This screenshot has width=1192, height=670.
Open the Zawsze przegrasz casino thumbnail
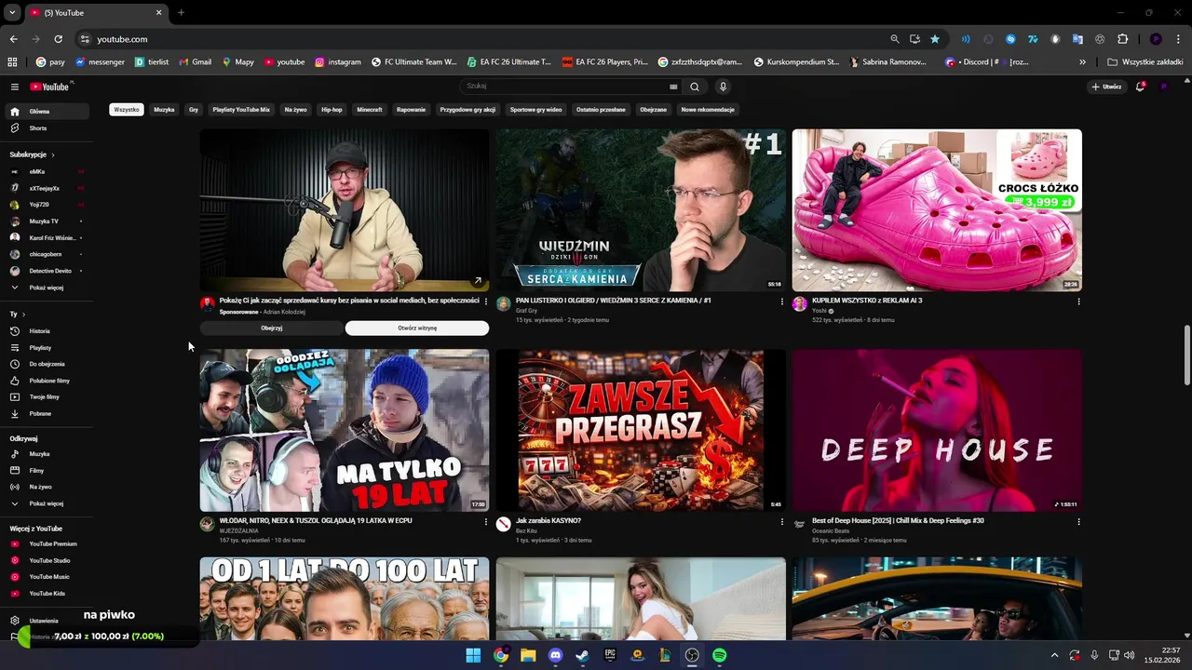click(641, 431)
